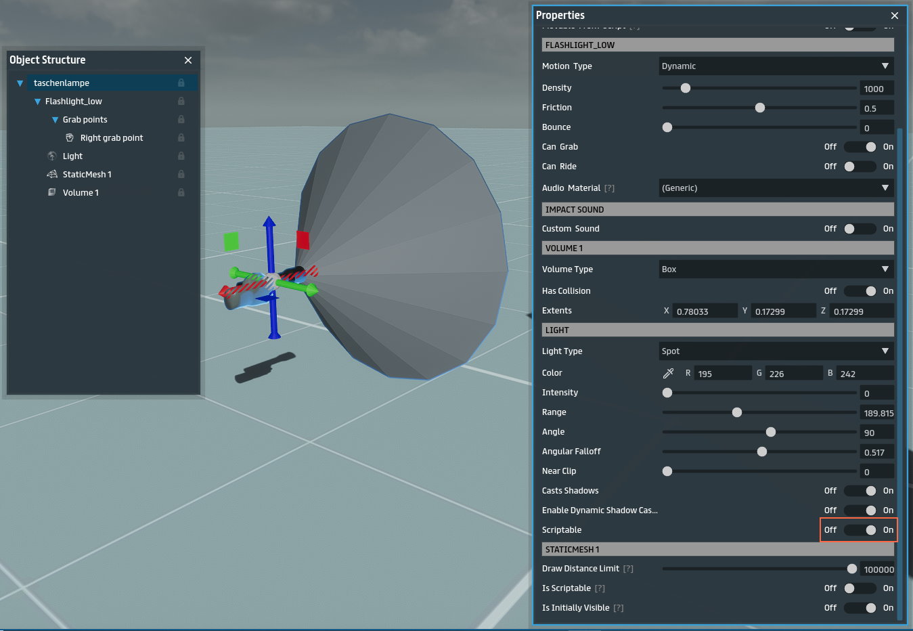Click the Color G value field
The height and width of the screenshot is (631, 913).
coord(794,374)
